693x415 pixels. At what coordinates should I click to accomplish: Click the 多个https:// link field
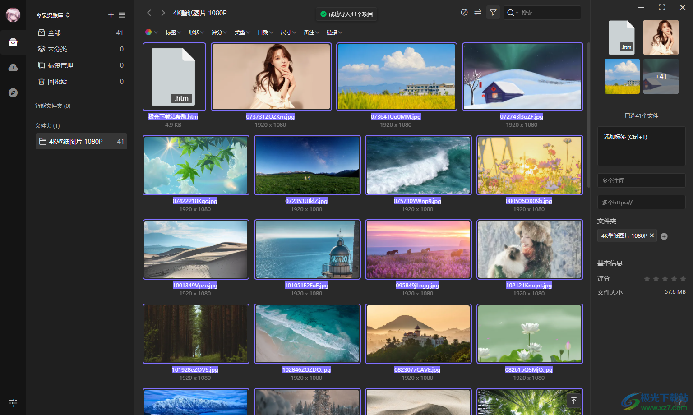coord(642,202)
